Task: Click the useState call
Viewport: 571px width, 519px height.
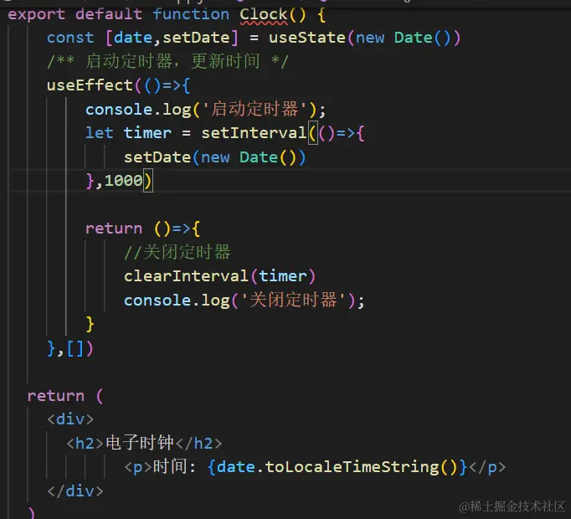Action: click(307, 38)
